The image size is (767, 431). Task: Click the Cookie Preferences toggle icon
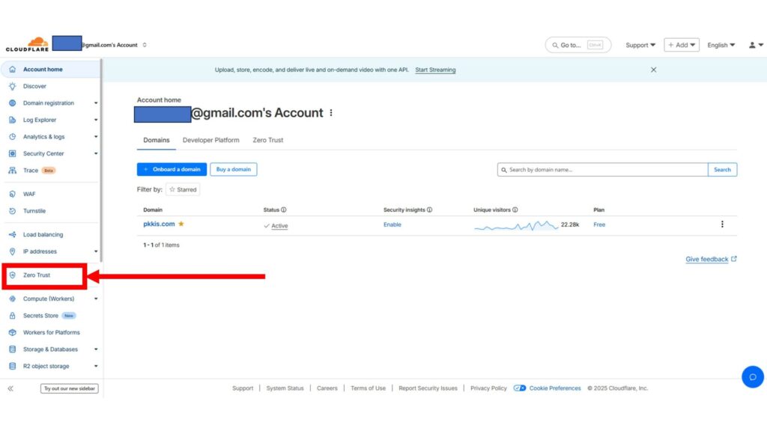click(x=520, y=388)
